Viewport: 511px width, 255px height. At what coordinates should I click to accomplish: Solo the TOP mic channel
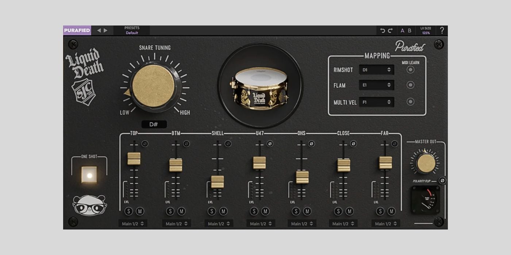[x=128, y=211]
